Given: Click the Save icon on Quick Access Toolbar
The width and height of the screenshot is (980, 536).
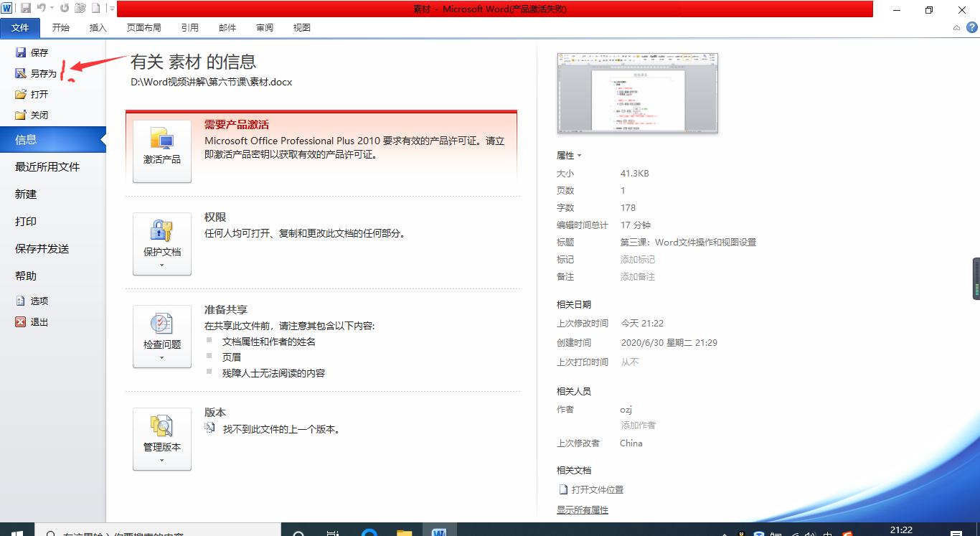Looking at the screenshot, I should [26, 9].
